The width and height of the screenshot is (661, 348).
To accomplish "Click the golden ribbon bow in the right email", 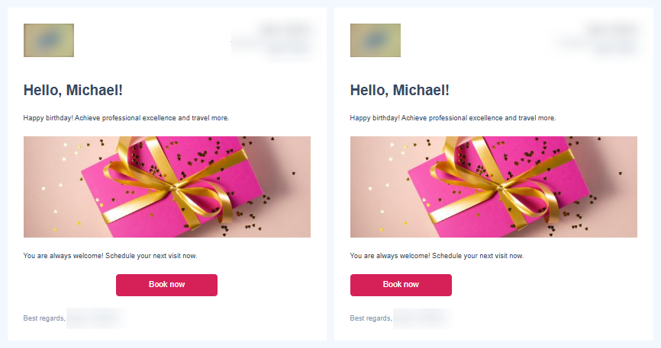I will coord(501,185).
